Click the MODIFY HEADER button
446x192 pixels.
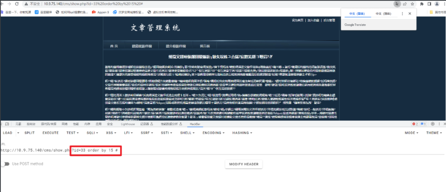244,164
